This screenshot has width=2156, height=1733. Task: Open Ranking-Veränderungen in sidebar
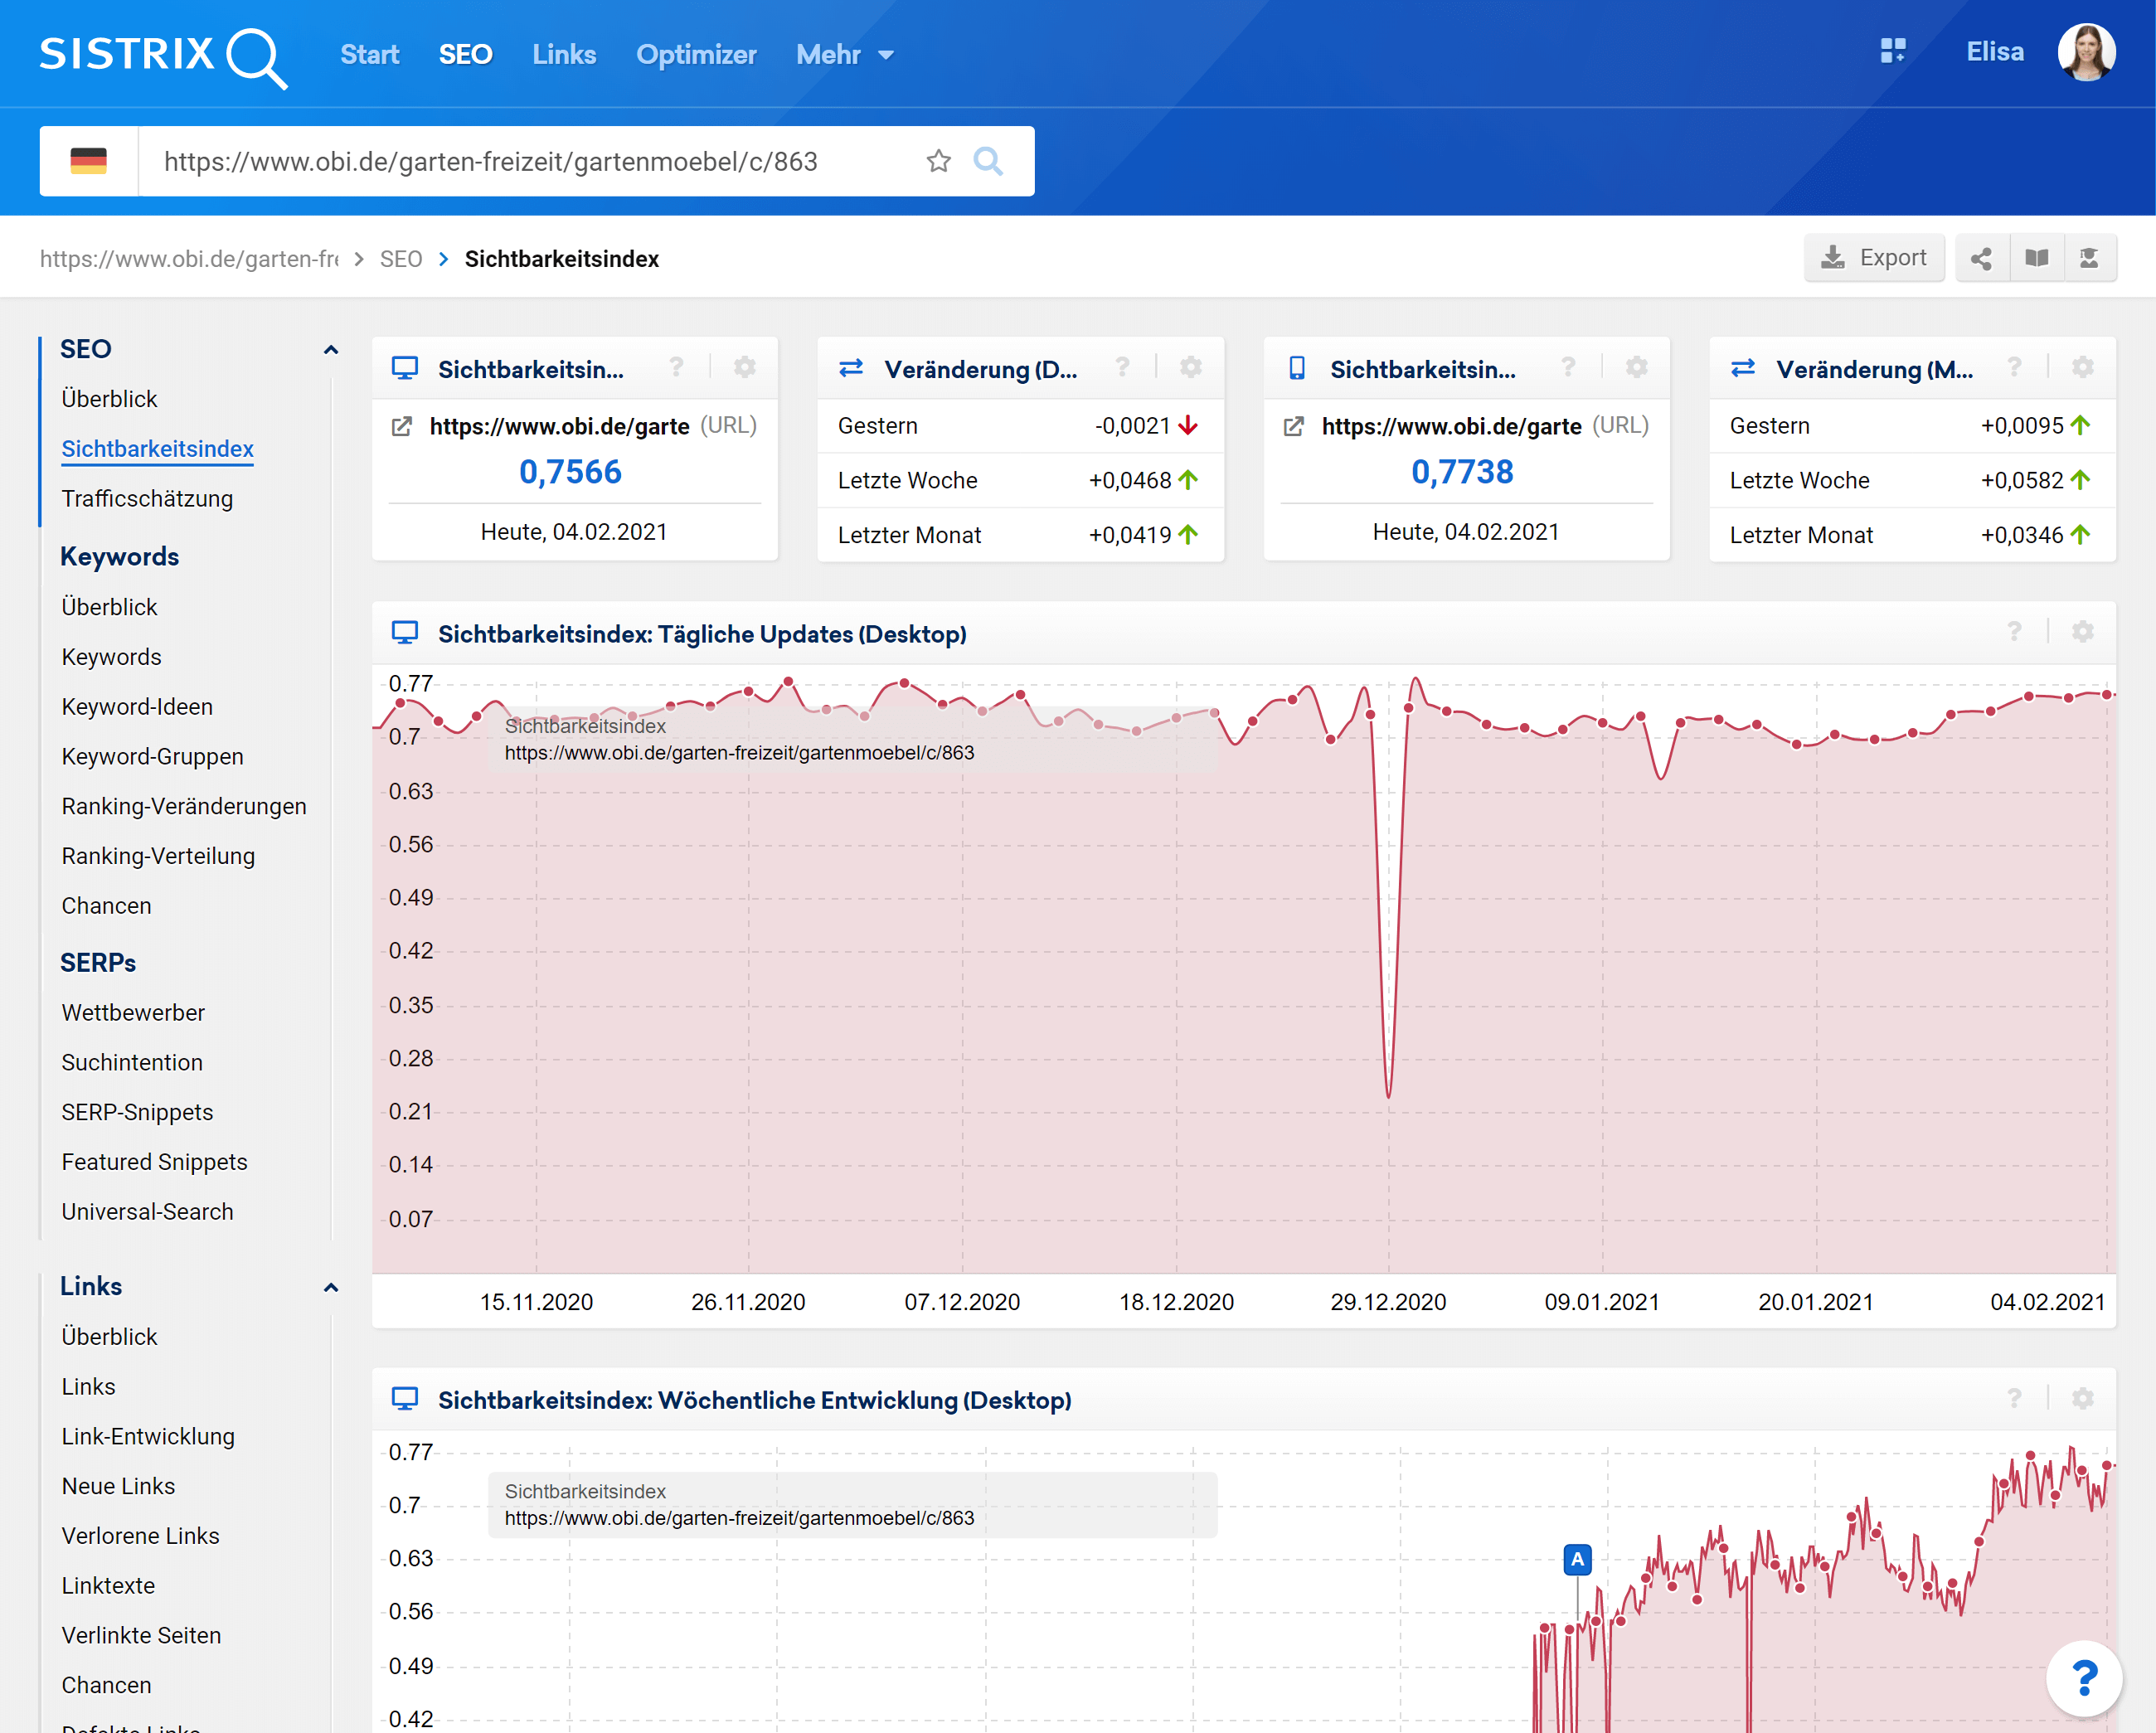(184, 806)
